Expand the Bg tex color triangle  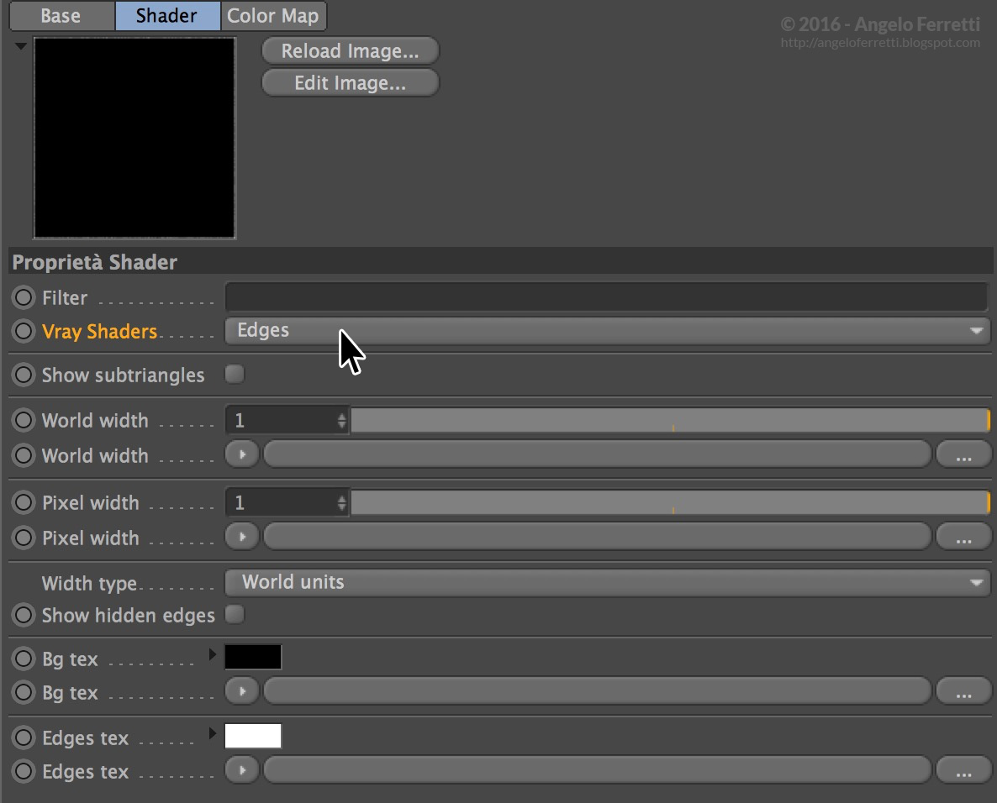pyautogui.click(x=213, y=655)
